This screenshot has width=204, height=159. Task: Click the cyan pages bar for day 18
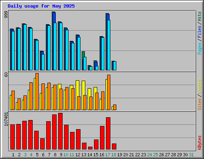pyautogui.click(x=115, y=66)
